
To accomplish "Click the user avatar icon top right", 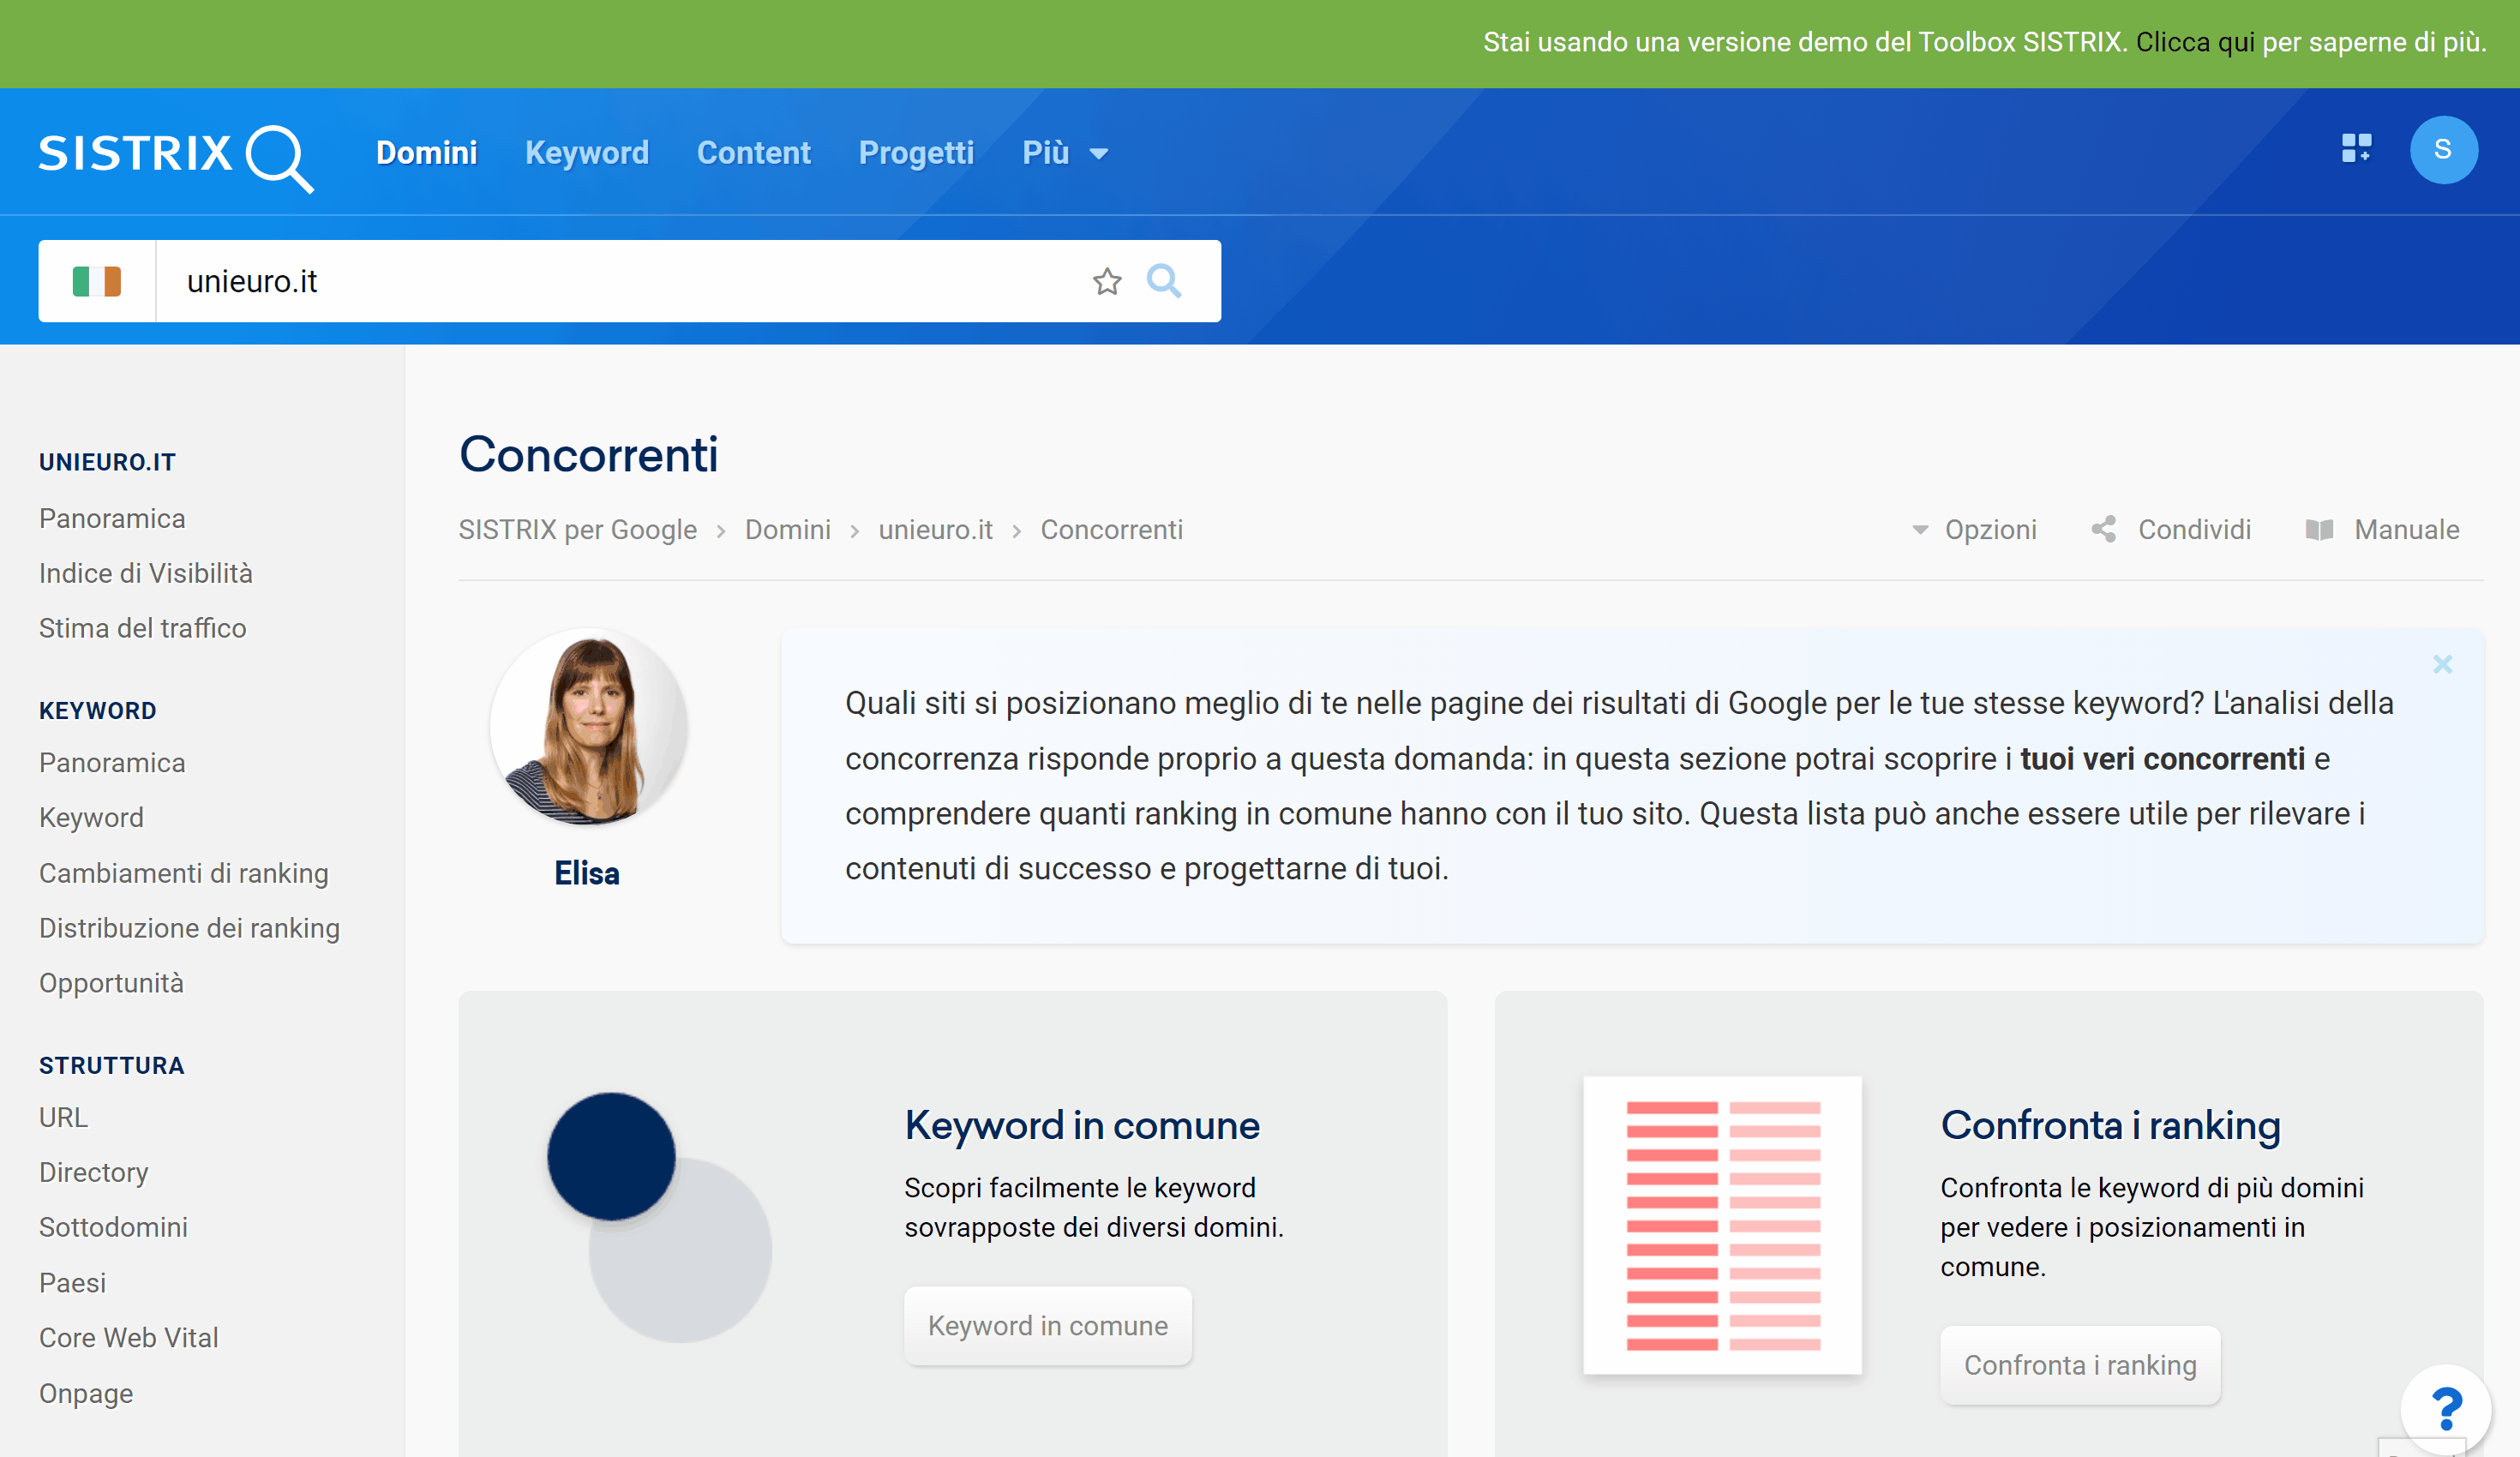I will coord(2444,151).
